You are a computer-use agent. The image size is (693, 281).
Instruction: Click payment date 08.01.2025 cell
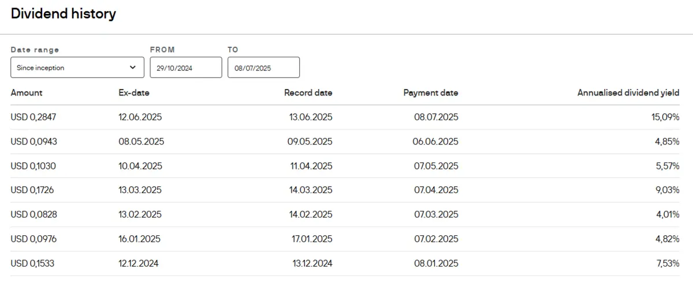[436, 264]
